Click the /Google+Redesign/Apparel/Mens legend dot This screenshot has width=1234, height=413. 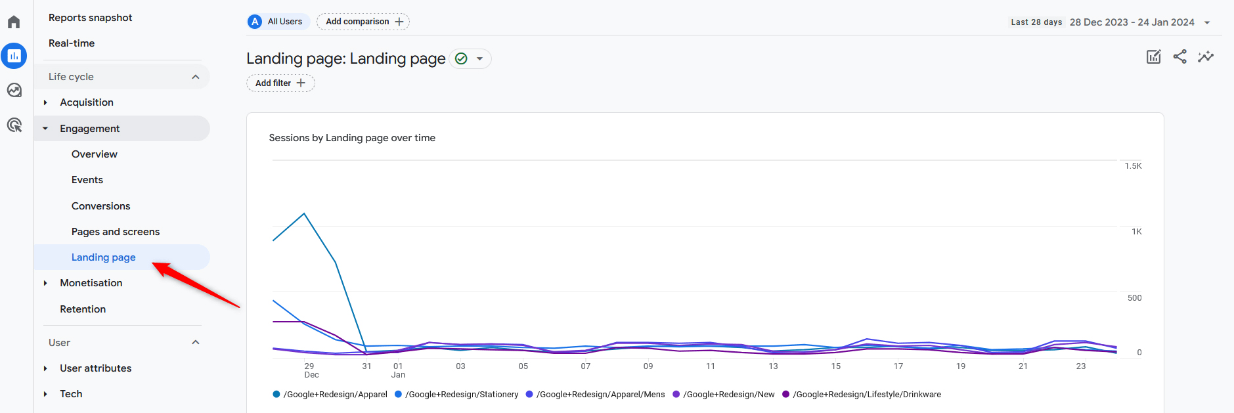[529, 395]
